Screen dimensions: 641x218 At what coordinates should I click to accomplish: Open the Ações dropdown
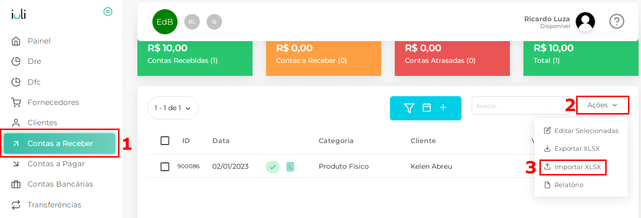(x=602, y=105)
